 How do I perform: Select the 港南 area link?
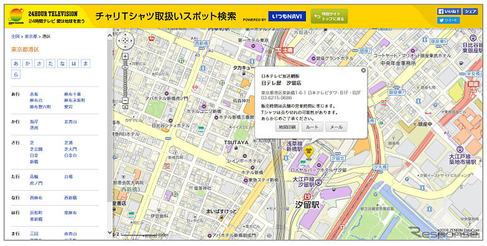(x=34, y=128)
